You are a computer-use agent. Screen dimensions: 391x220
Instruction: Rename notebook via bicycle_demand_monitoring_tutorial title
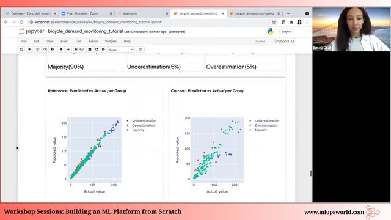pyautogui.click(x=86, y=31)
